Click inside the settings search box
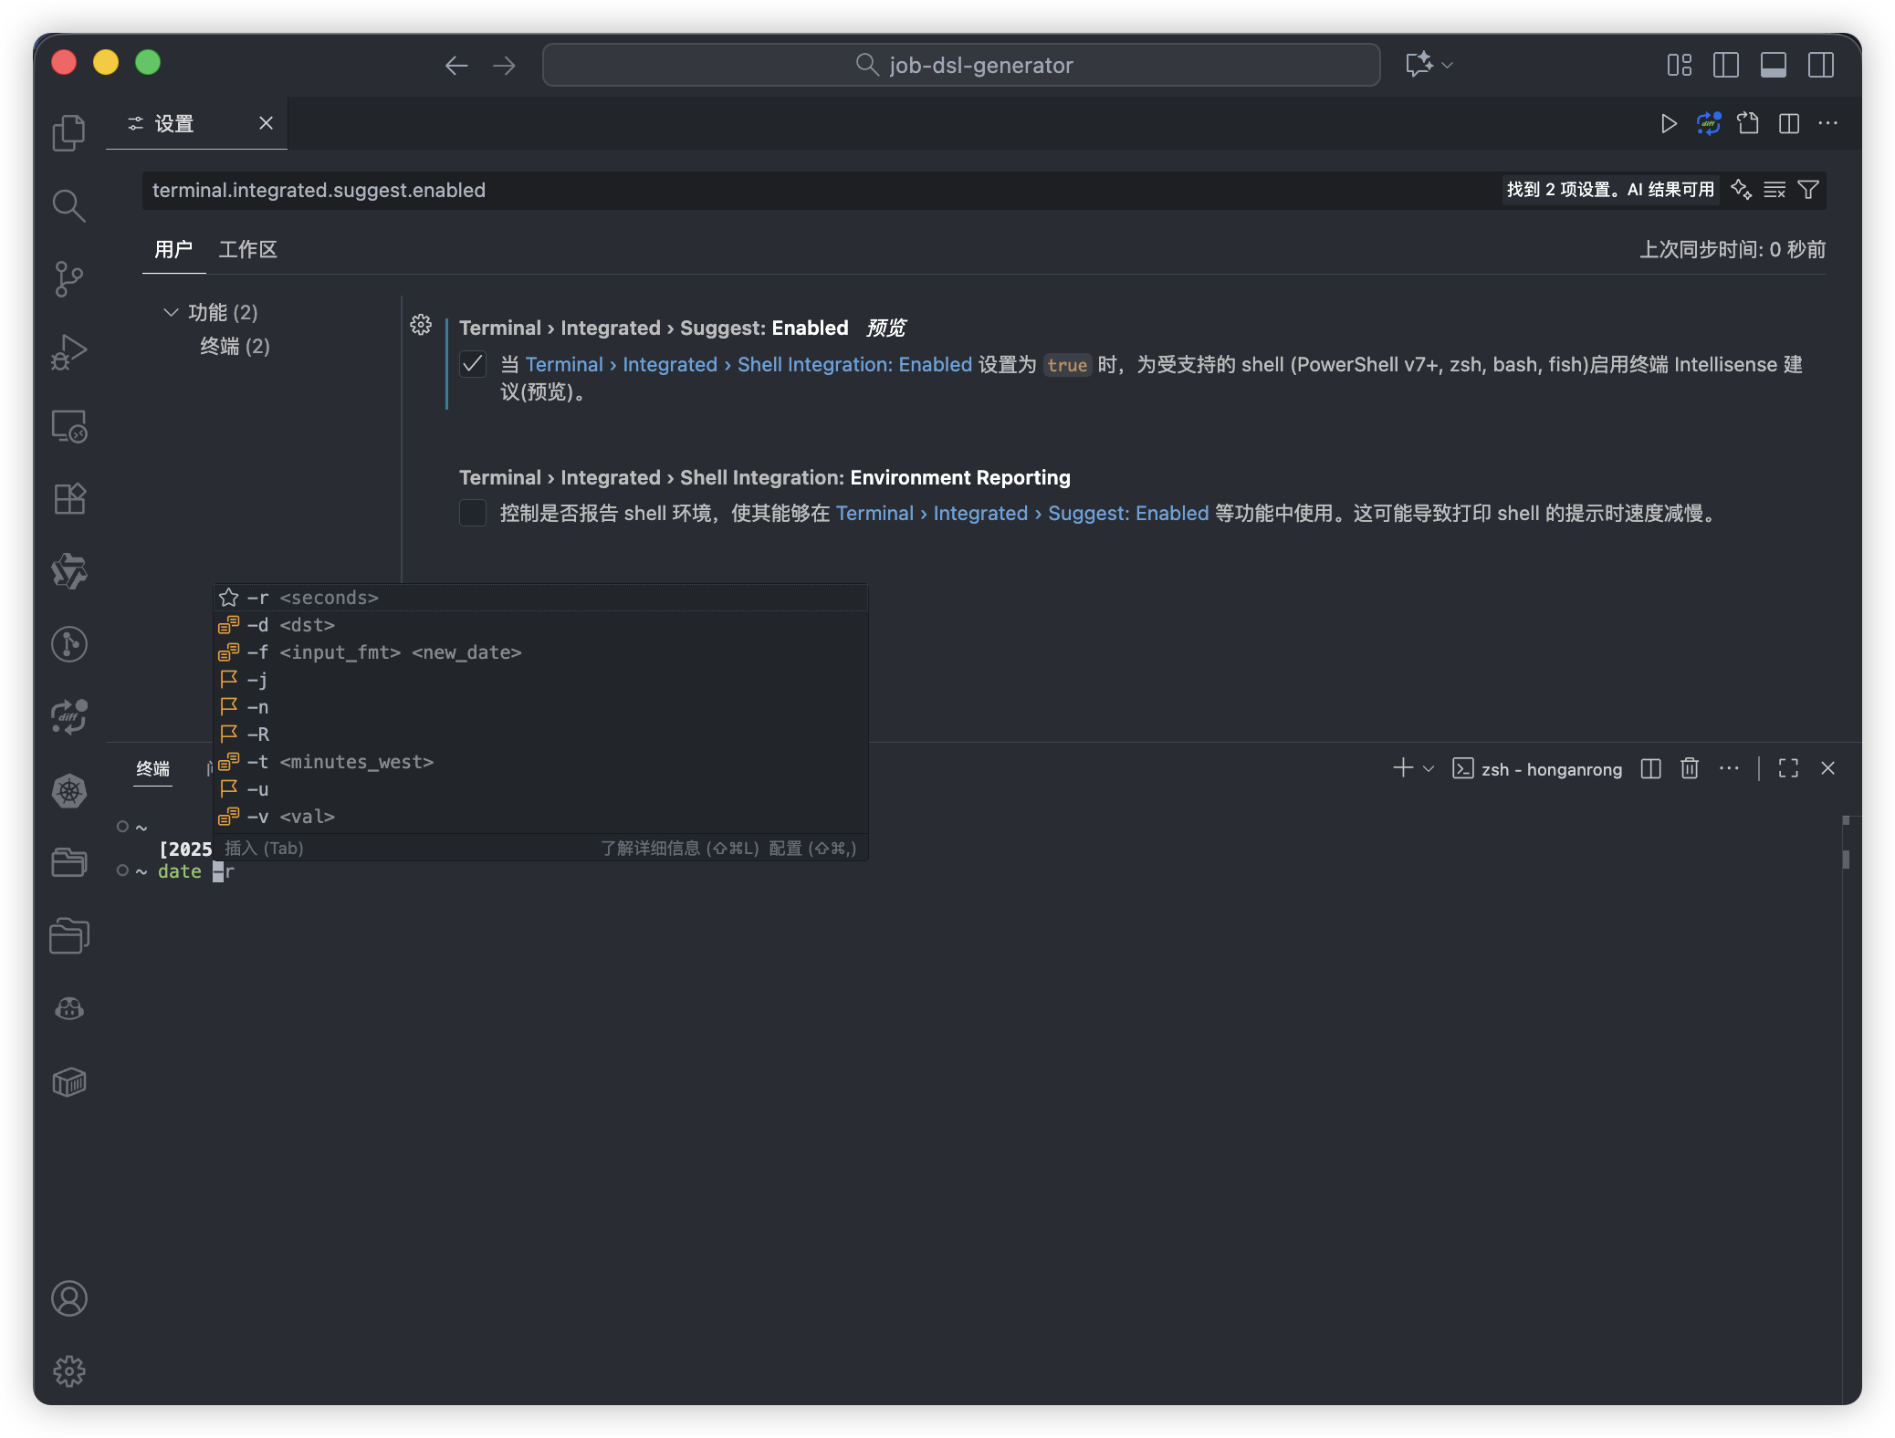 [x=639, y=190]
